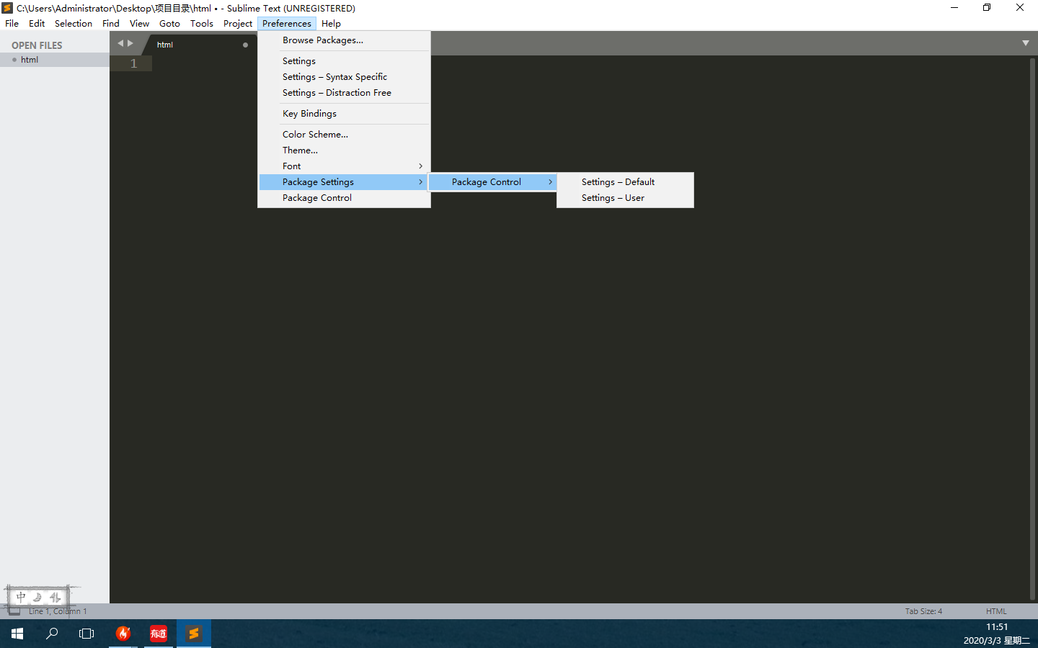The width and height of the screenshot is (1038, 648).
Task: Choose Theme... option
Action: [x=344, y=150]
